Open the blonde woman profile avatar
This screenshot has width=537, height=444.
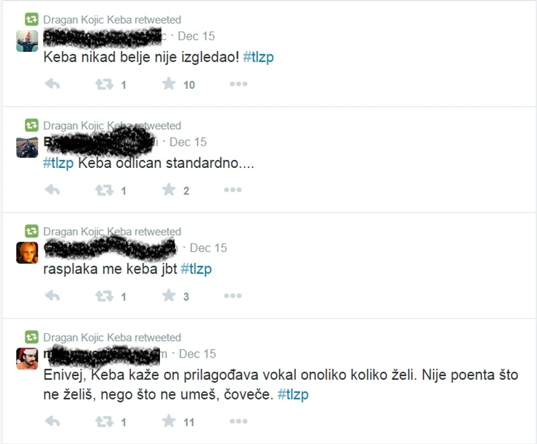point(27,253)
